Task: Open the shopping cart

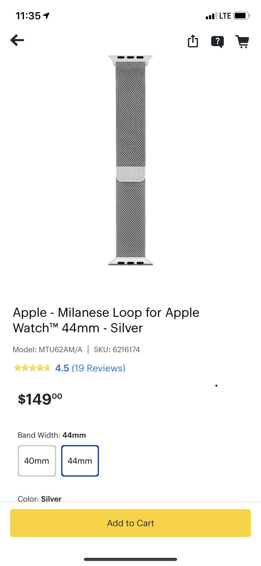Action: coord(242,41)
